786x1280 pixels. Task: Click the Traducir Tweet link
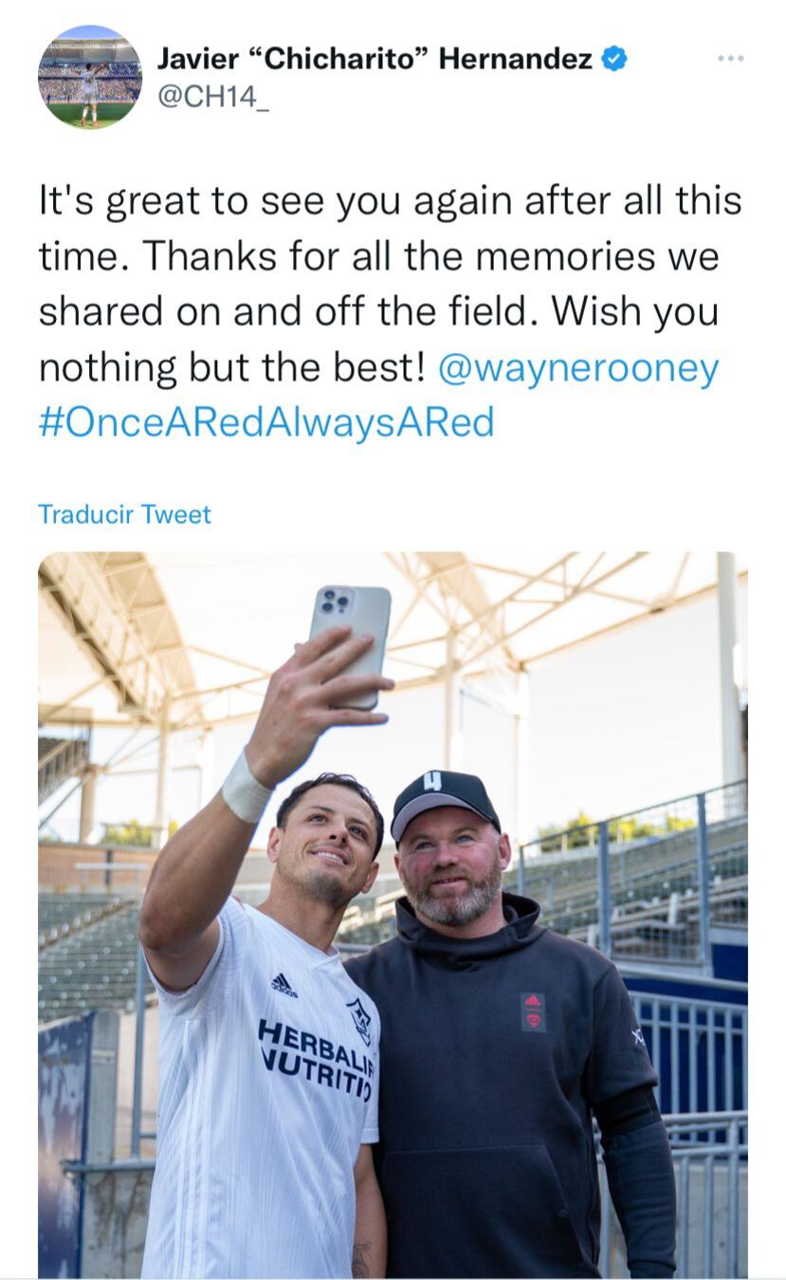coord(124,514)
